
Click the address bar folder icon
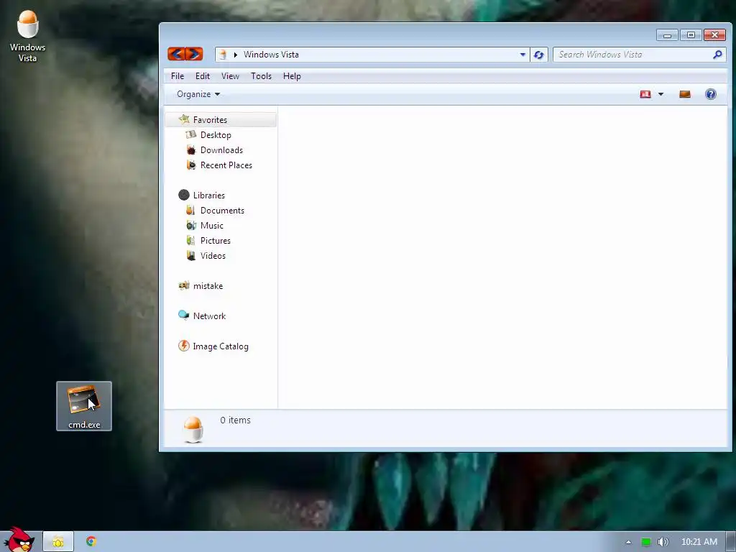(223, 55)
